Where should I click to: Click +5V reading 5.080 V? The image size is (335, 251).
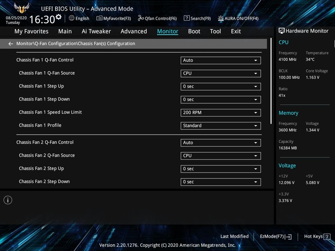click(x=312, y=183)
